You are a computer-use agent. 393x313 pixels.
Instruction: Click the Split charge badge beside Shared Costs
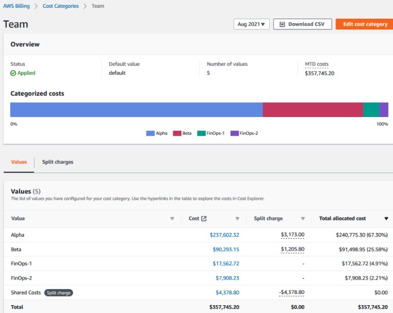pyautogui.click(x=58, y=292)
